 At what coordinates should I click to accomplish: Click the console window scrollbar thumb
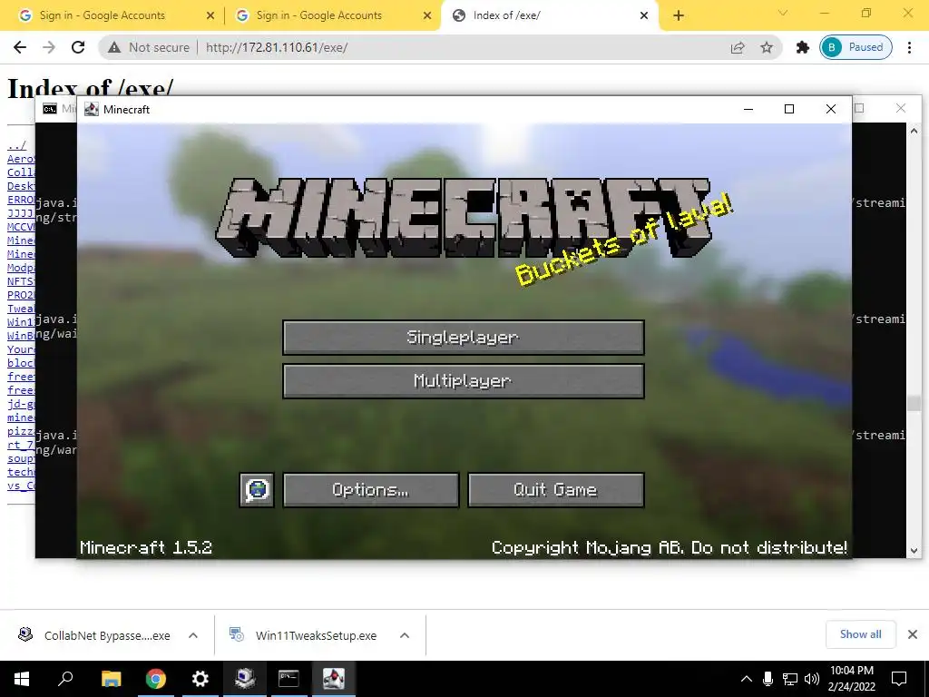tap(914, 403)
